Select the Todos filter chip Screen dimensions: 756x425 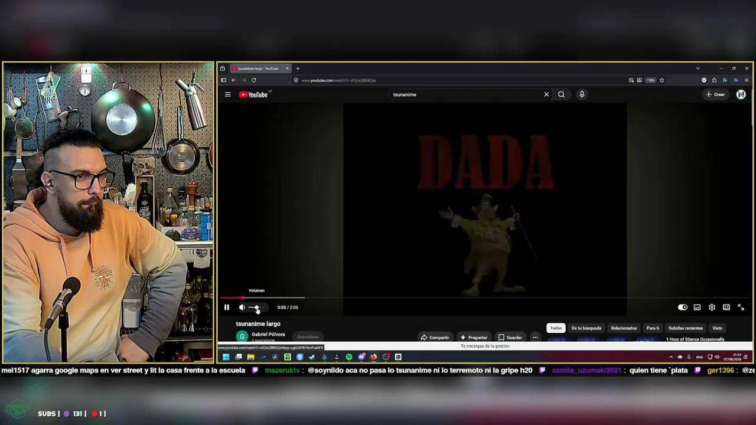556,328
